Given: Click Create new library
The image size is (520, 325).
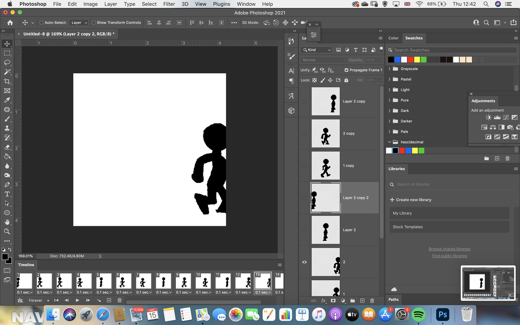Looking at the screenshot, I should [x=410, y=200].
